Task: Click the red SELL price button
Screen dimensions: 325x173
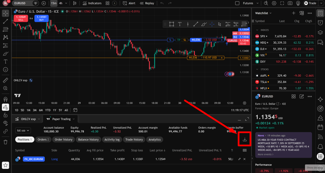Action: (x=21, y=18)
